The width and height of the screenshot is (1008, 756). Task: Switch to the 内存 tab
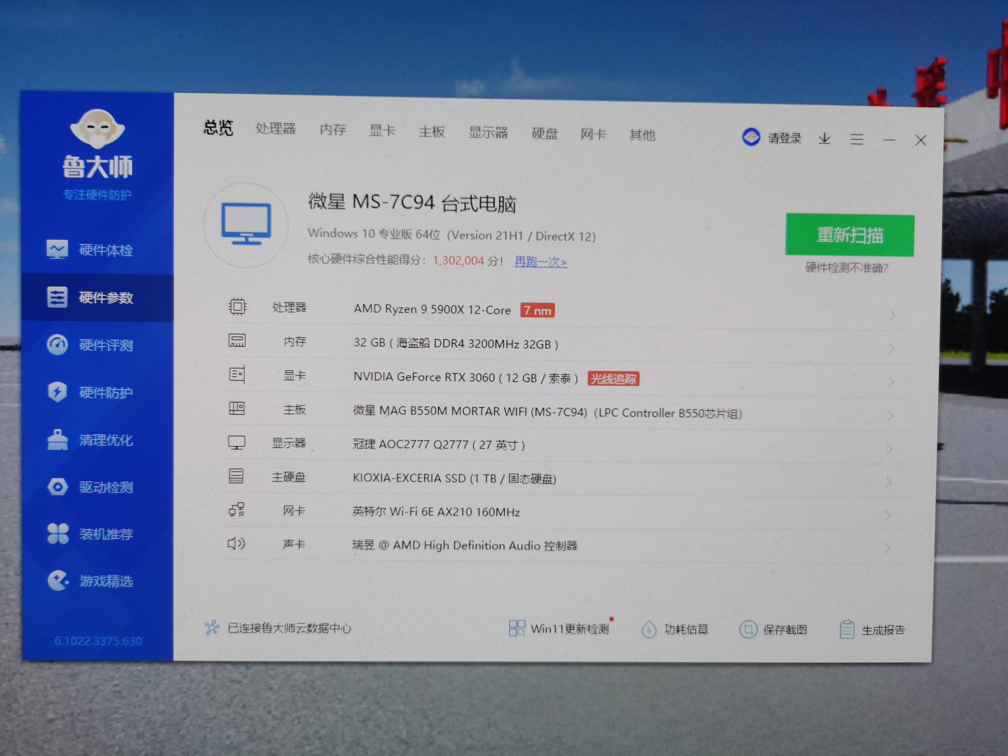pos(333,130)
